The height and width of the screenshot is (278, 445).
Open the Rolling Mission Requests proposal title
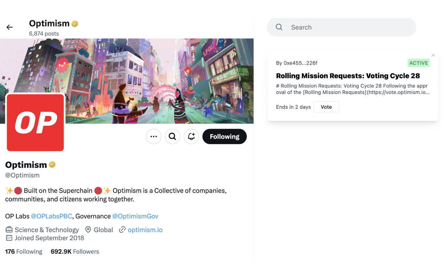click(x=348, y=76)
